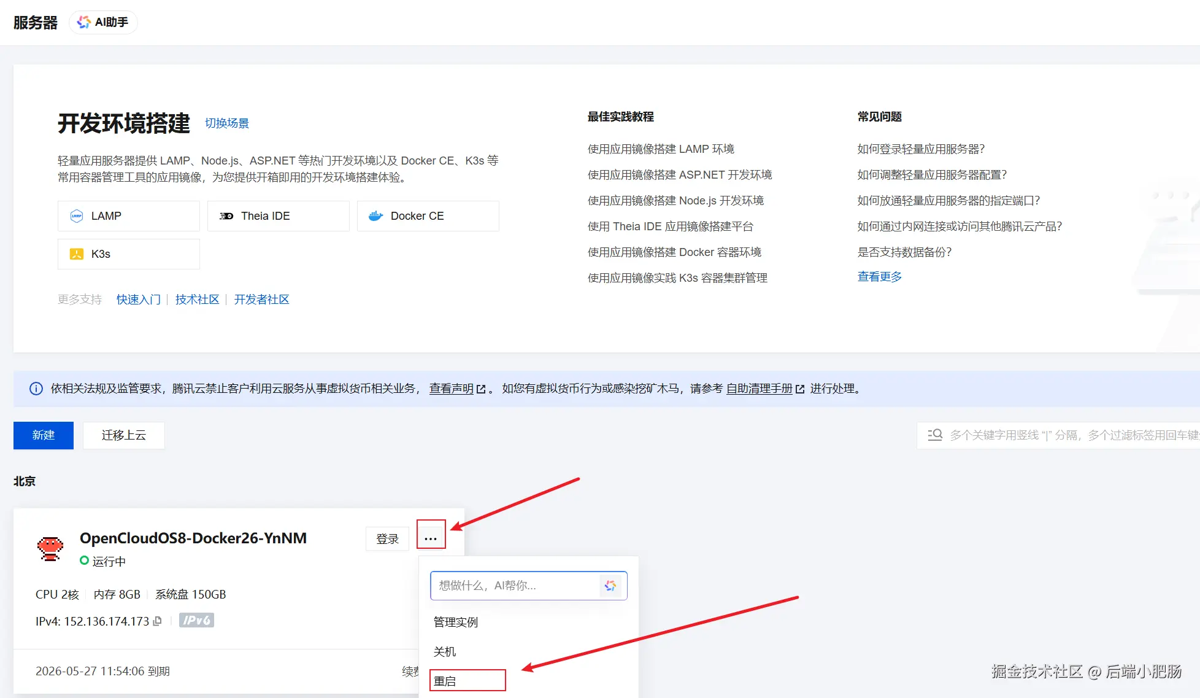The height and width of the screenshot is (698, 1200).
Task: Open the 查看更多 FAQ link
Action: point(879,277)
